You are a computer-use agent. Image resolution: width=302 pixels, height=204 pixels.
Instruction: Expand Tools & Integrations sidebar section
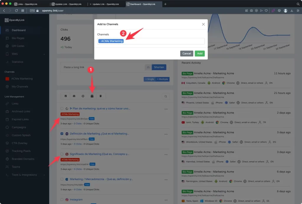44,175
